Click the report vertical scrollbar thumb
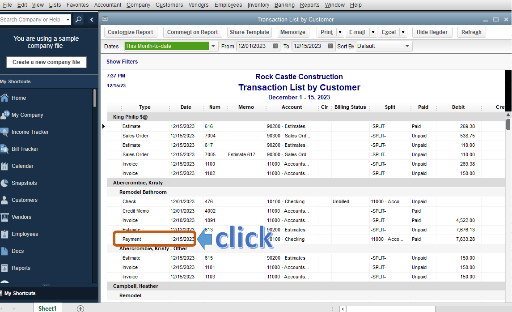This screenshot has height=312, width=512. [x=508, y=124]
